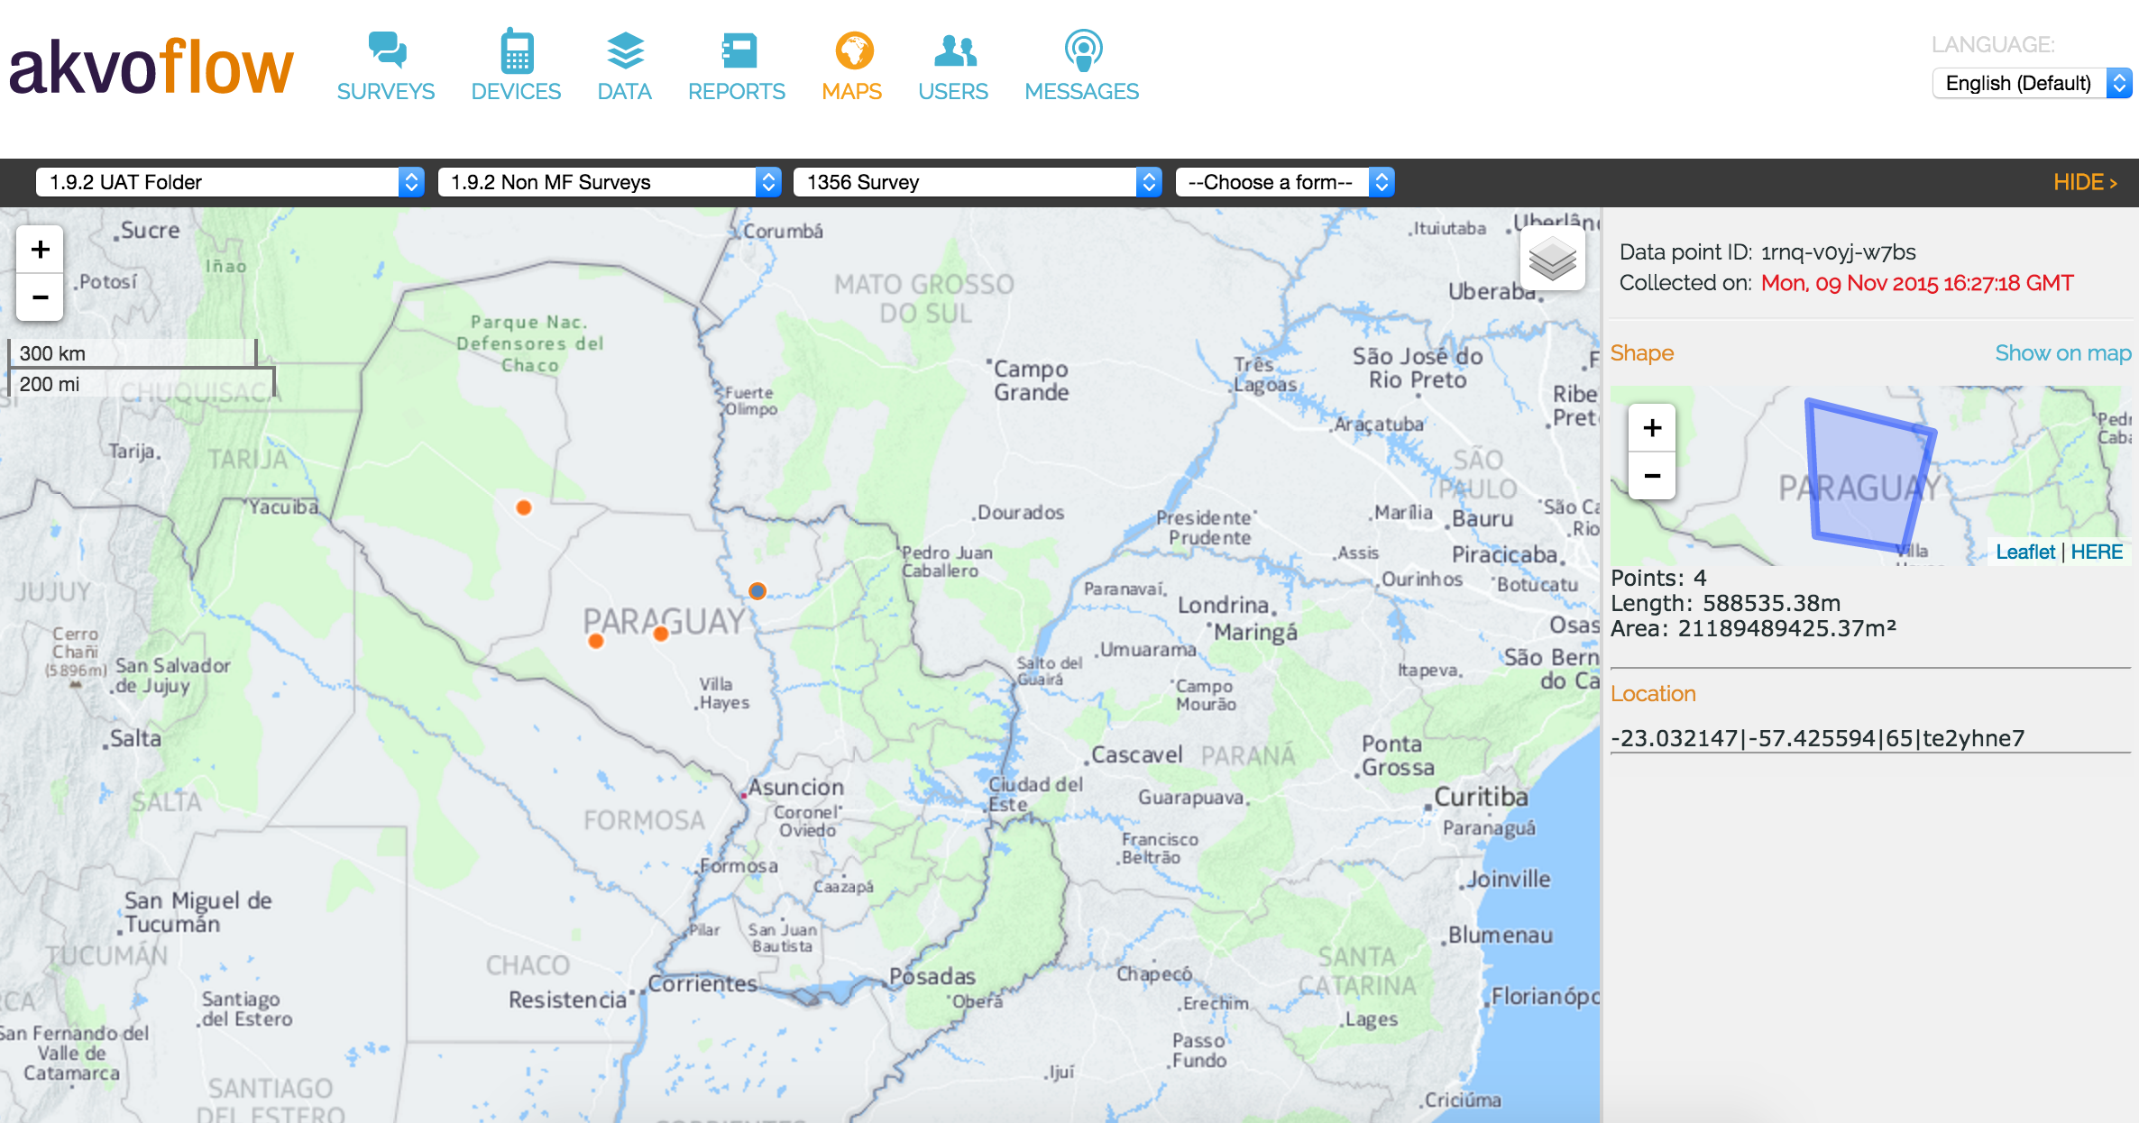Click the Maps globe icon
The height and width of the screenshot is (1123, 2139).
(853, 50)
